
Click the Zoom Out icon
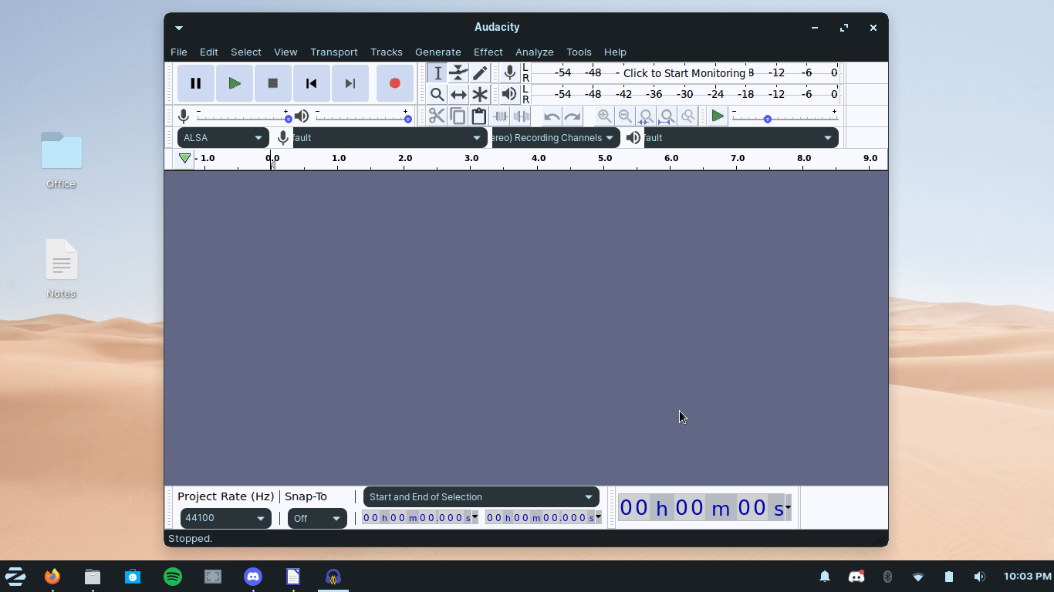pos(626,116)
